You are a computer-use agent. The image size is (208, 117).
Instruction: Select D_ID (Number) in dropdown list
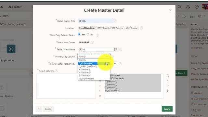coord(94,63)
